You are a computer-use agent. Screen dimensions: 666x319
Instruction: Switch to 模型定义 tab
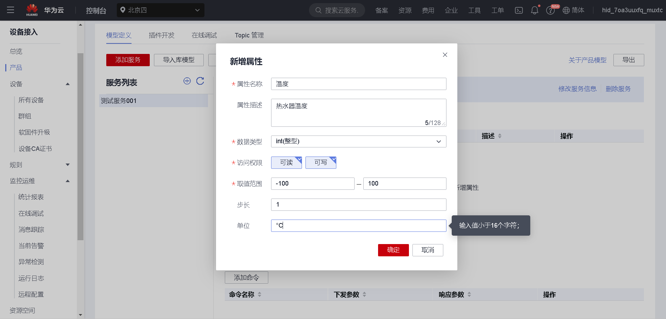pos(119,35)
